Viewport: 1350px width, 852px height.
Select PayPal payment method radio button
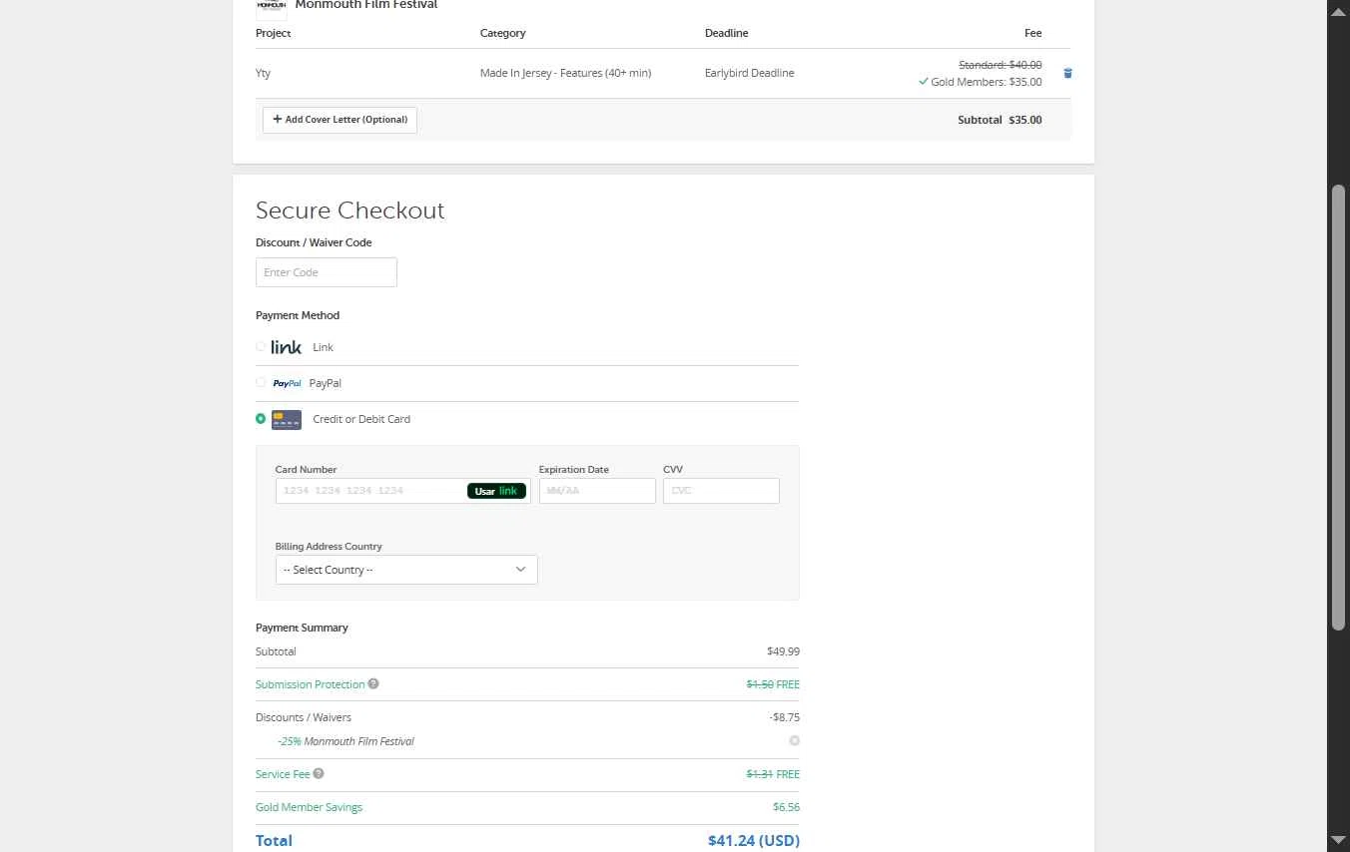(x=261, y=382)
